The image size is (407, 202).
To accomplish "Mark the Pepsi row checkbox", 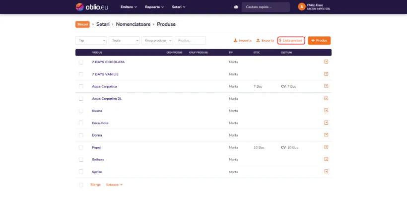I will [x=81, y=147].
